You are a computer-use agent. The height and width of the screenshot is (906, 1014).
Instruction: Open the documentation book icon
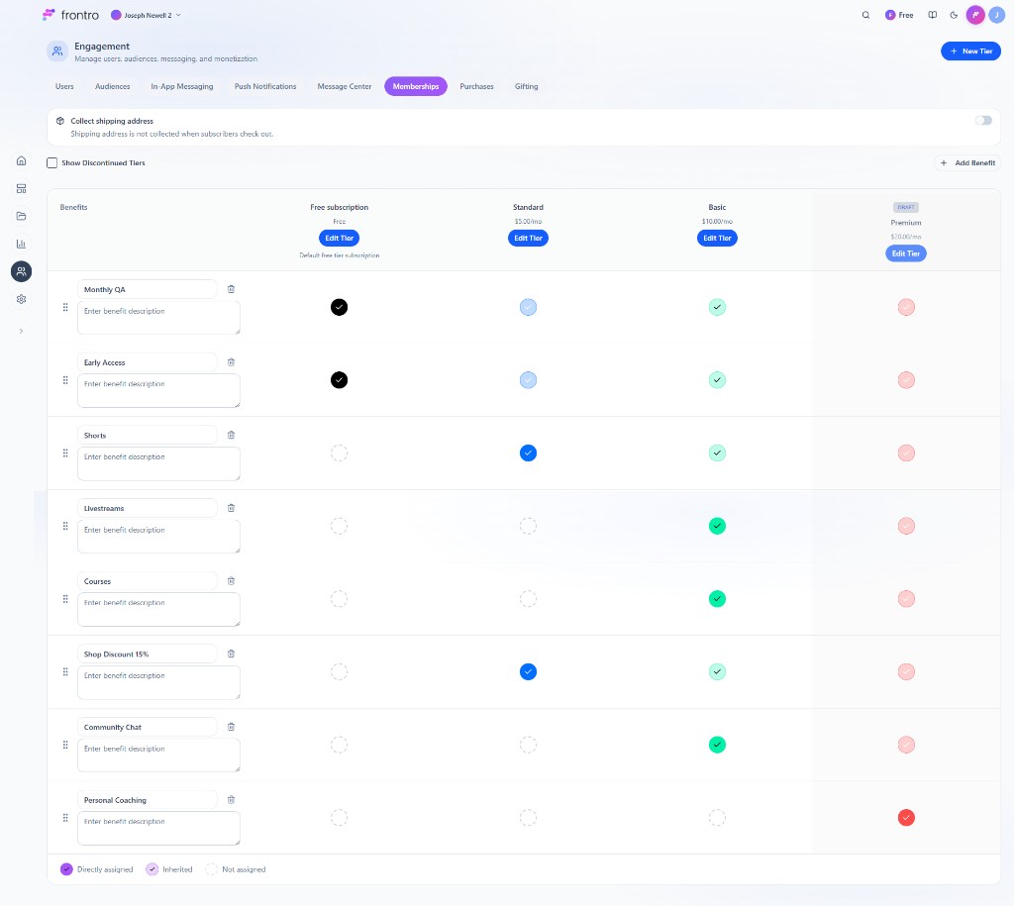pos(932,15)
